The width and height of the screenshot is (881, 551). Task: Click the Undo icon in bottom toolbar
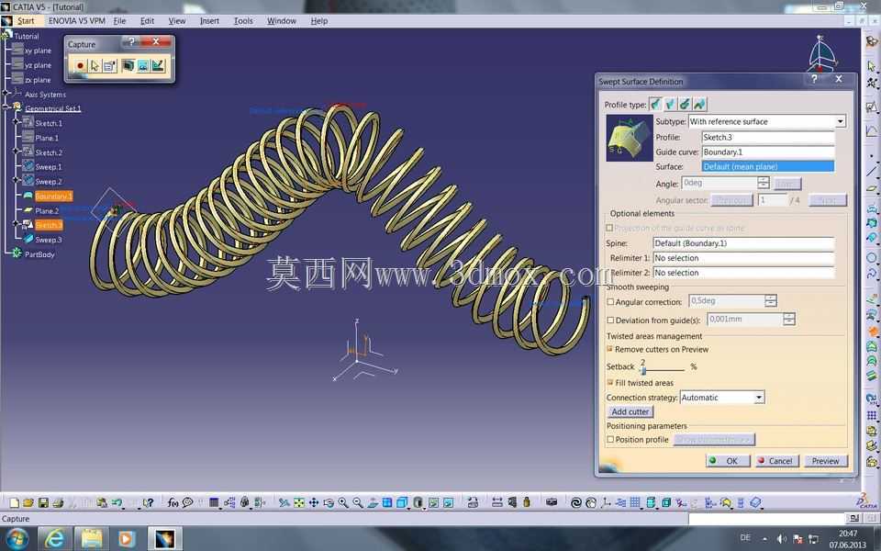[117, 502]
